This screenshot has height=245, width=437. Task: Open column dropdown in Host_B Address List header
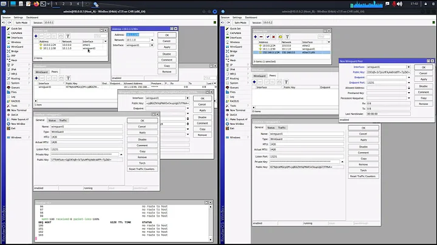pyautogui.click(x=329, y=42)
